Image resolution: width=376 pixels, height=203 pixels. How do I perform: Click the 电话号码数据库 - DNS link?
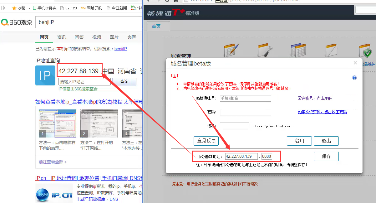(x=97, y=199)
